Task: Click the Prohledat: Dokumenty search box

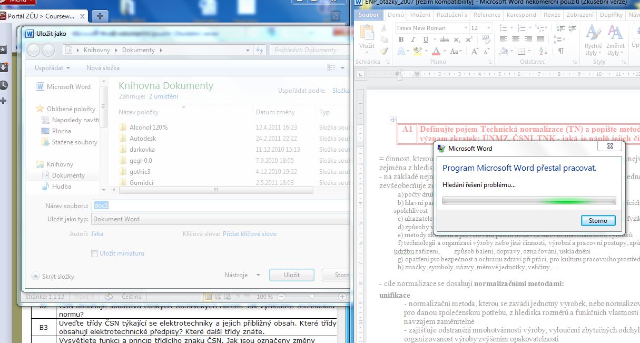Action: [x=310, y=50]
